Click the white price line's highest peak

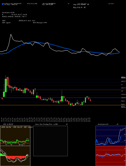click(11, 34)
